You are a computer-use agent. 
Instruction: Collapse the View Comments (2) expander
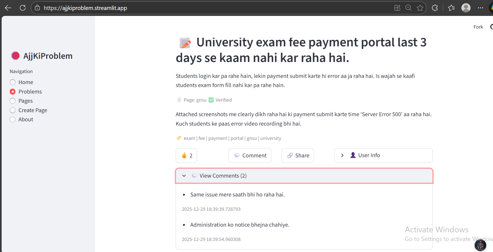(x=304, y=176)
